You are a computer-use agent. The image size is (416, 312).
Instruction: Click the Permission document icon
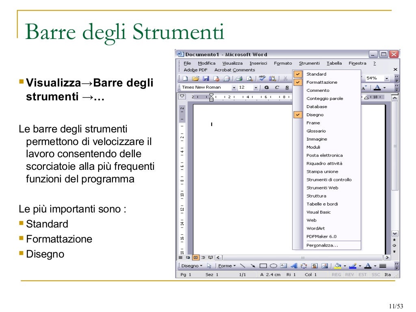coord(216,78)
